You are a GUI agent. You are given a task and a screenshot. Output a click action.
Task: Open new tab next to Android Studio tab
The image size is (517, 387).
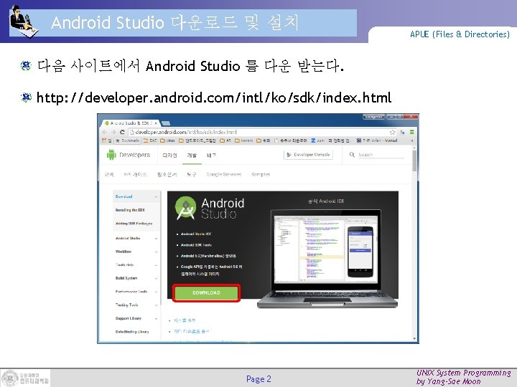[166, 123]
